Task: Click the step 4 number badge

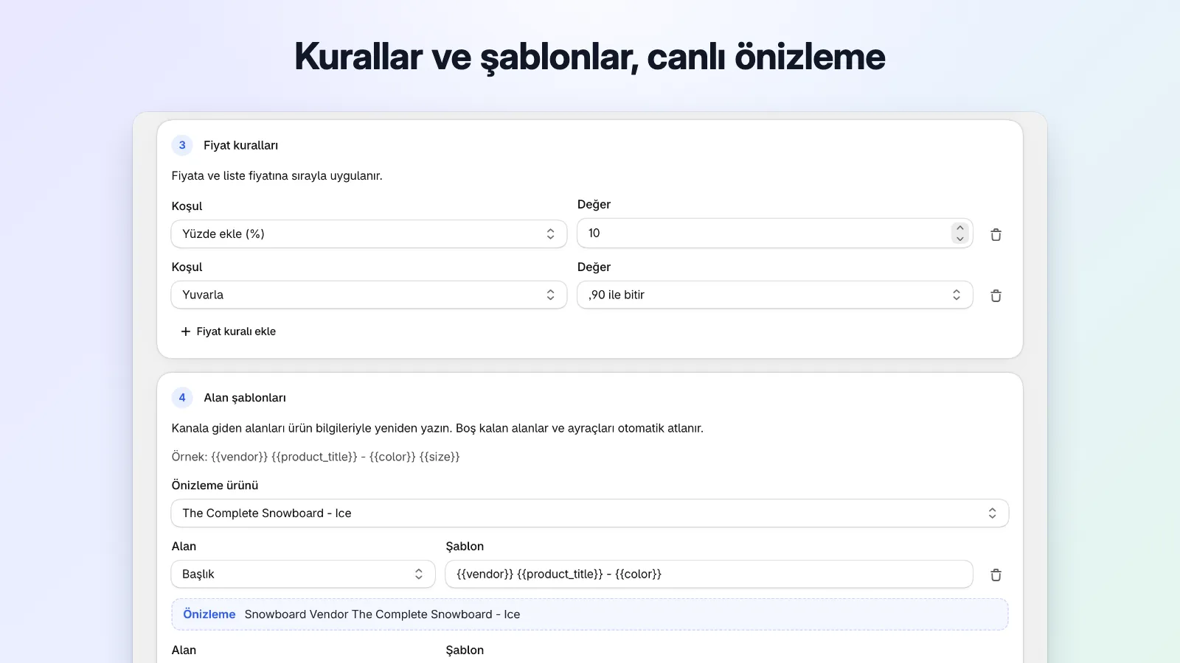Action: point(182,398)
